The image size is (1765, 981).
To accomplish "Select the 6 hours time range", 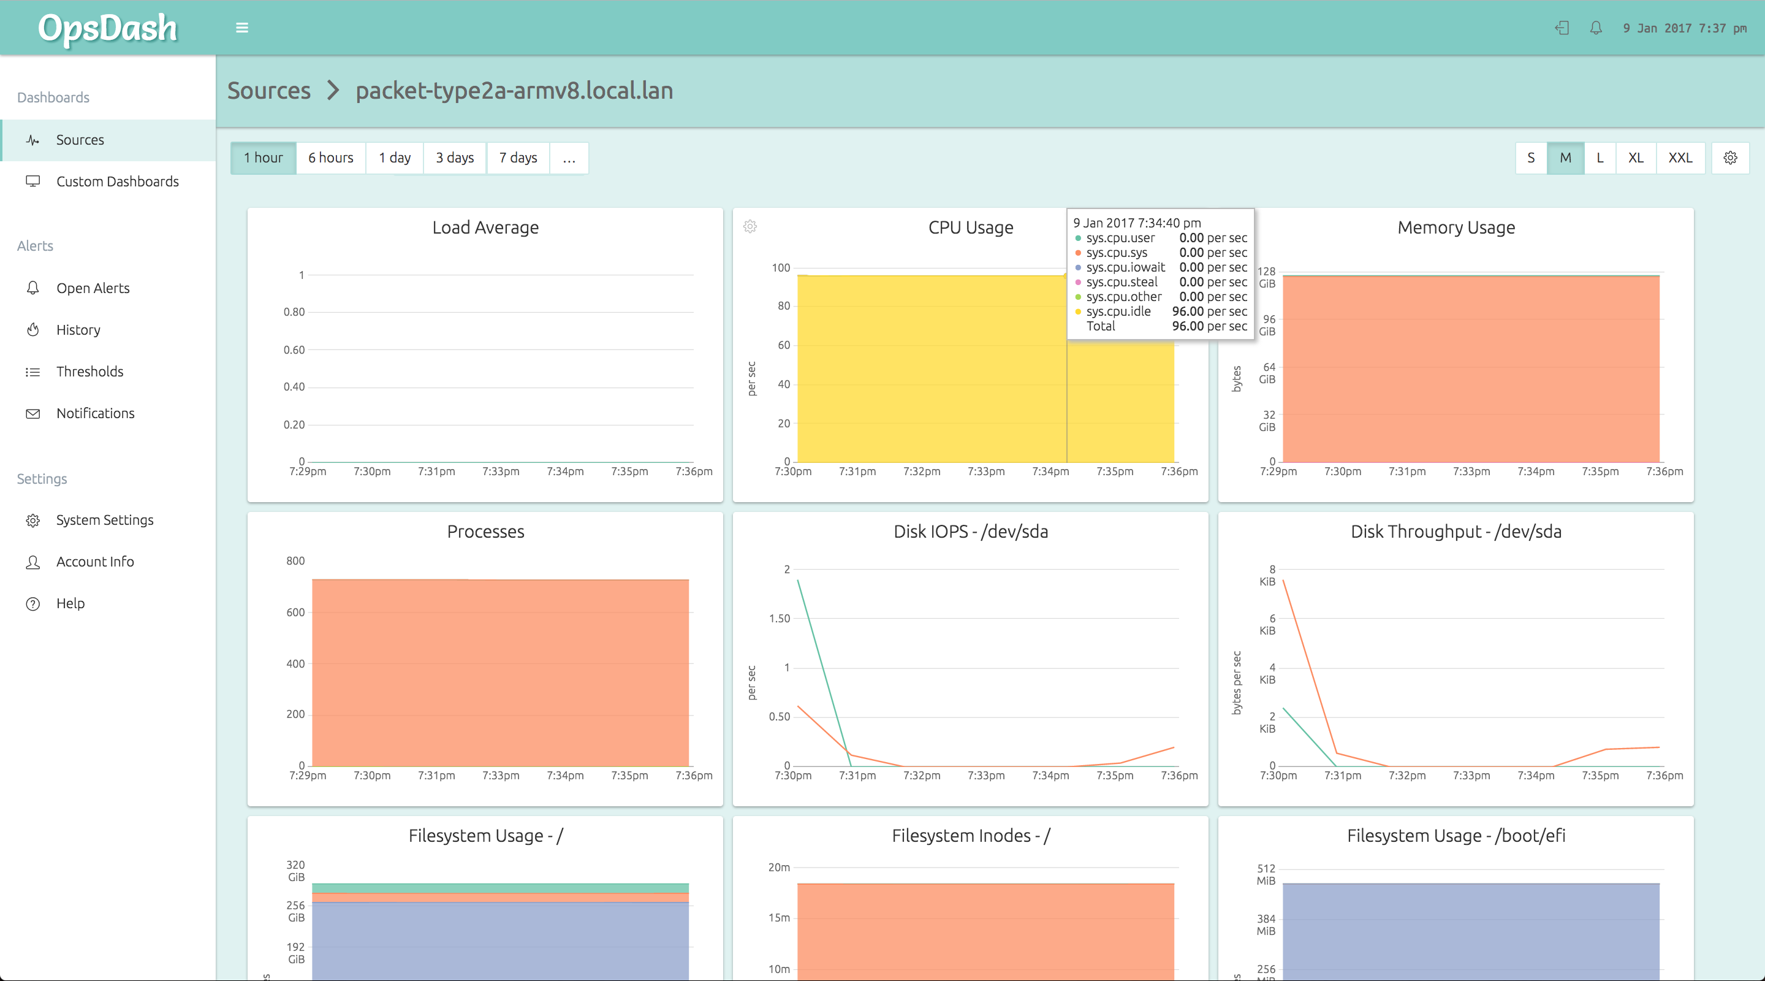I will pyautogui.click(x=331, y=158).
